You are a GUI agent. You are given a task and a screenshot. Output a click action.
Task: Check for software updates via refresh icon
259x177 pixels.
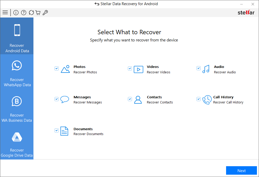[31, 12]
